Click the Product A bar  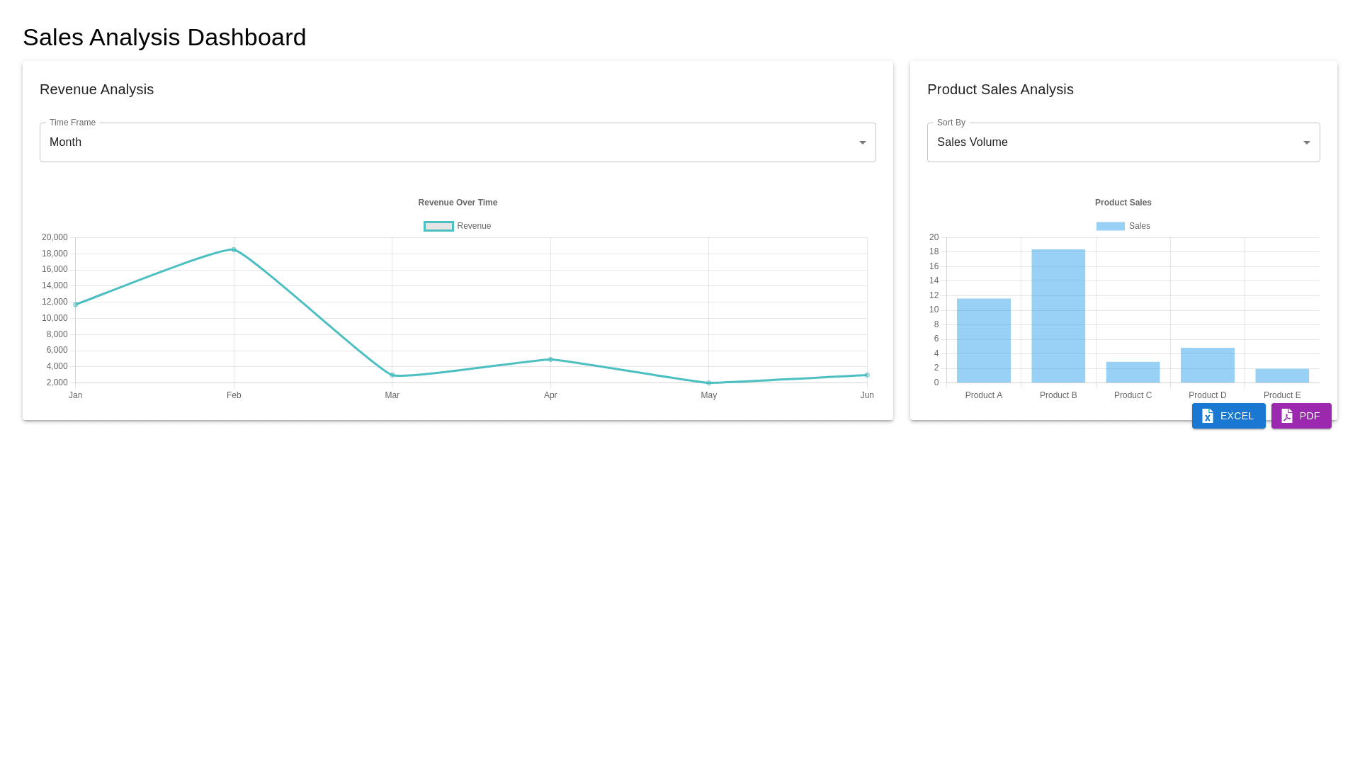983,341
